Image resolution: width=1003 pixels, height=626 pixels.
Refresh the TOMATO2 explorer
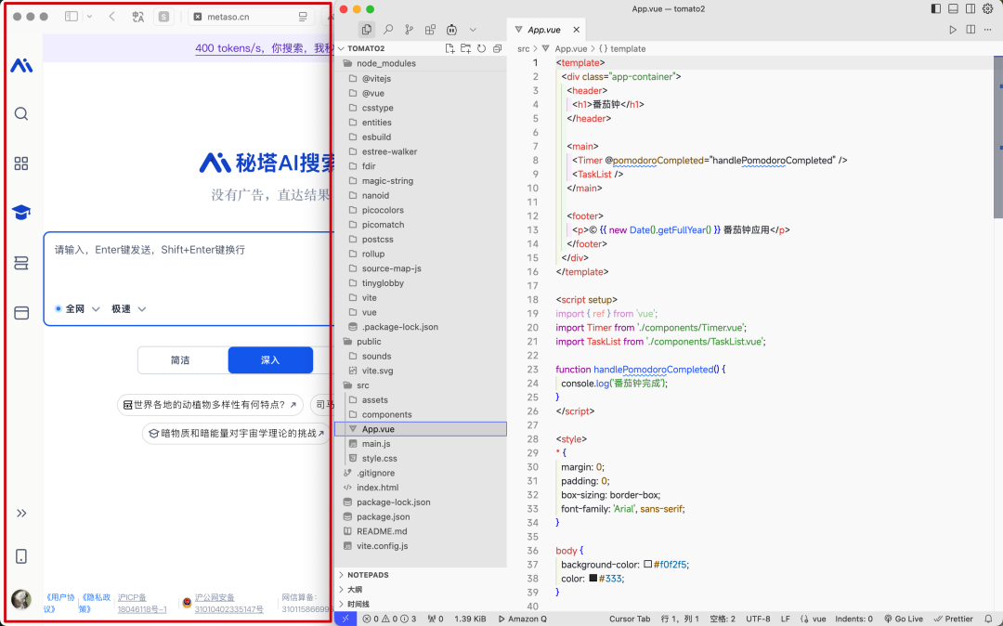point(482,48)
